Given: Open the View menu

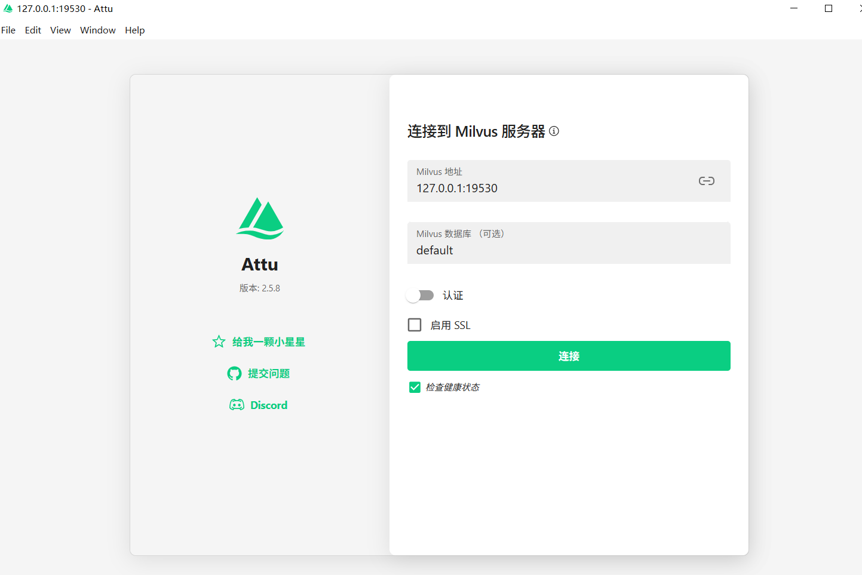Looking at the screenshot, I should (60, 30).
